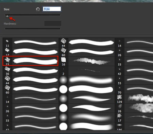This screenshot has width=153, height=134.
Task: Click the Hardness slider track
Action: (x=33, y=29)
